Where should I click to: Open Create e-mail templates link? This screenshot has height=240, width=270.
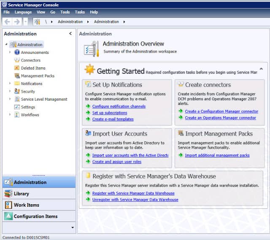[x=113, y=119]
